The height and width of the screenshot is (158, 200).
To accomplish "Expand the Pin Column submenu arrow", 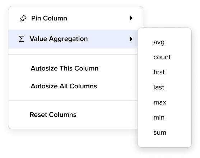I will tap(131, 18).
